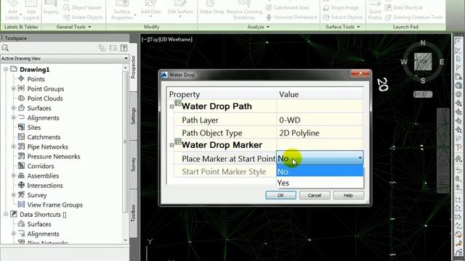Open Survey tab in Toolspace
The image size is (465, 261).
pos(133,165)
